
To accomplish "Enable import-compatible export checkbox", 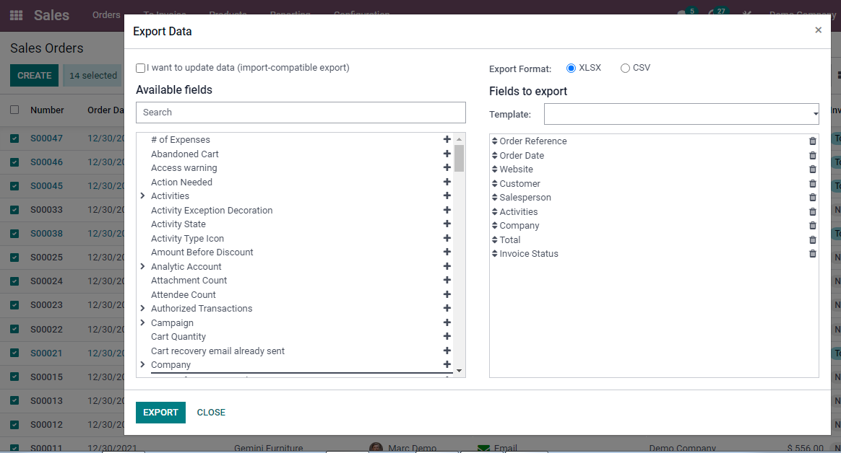I will (x=141, y=68).
